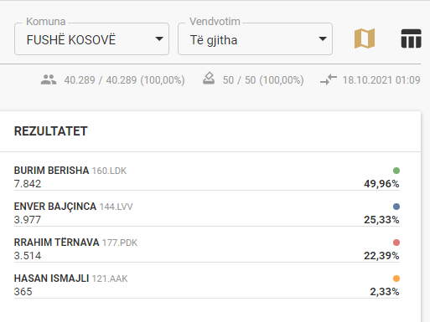430x322 pixels.
Task: Switch to the table view icon
Action: tap(411, 38)
